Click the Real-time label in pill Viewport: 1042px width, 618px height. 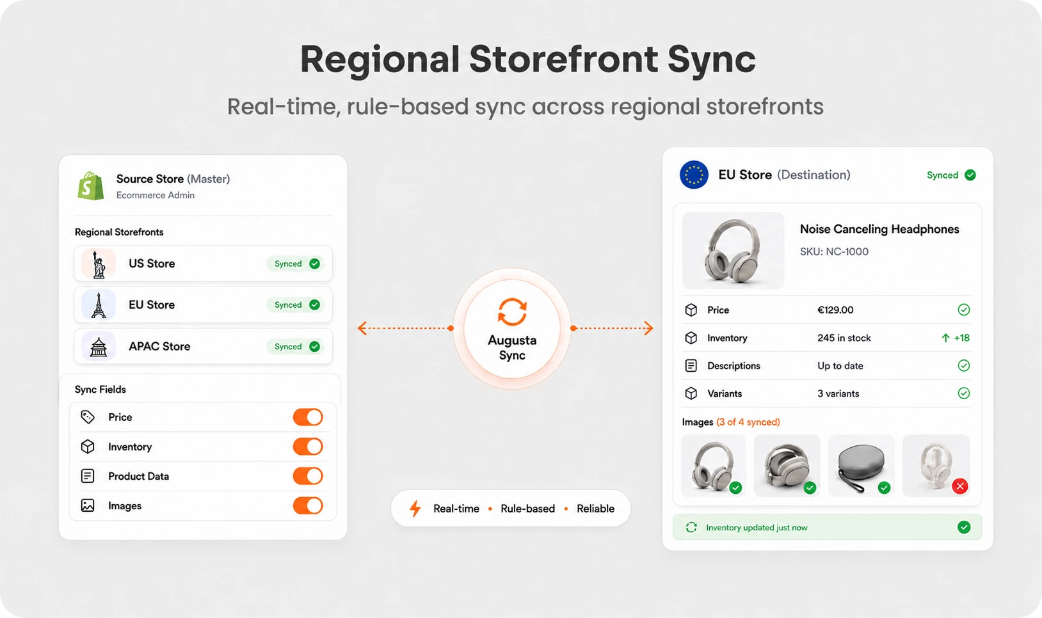pyautogui.click(x=456, y=509)
